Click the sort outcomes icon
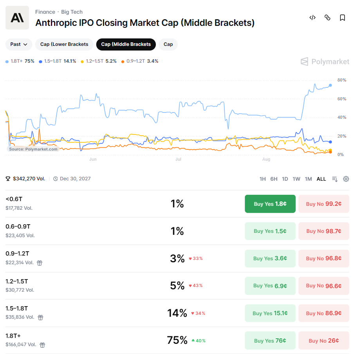 (335, 179)
